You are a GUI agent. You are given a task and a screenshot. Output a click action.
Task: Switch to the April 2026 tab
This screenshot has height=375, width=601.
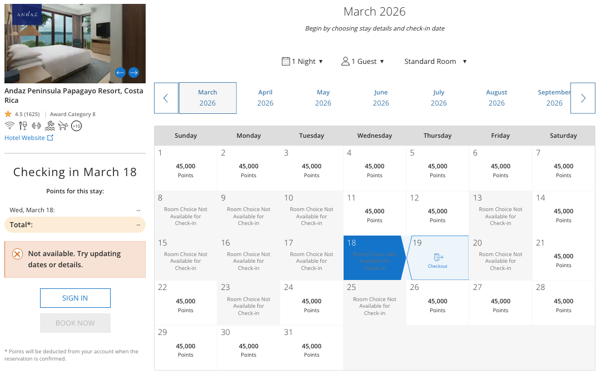[x=265, y=98]
